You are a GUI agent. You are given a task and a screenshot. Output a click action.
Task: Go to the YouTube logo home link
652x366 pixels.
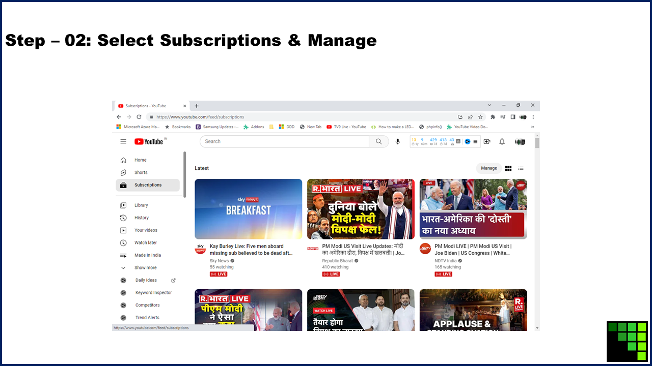click(x=149, y=141)
